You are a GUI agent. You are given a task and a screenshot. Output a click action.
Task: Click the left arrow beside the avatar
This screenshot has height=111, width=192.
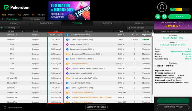point(156,7)
